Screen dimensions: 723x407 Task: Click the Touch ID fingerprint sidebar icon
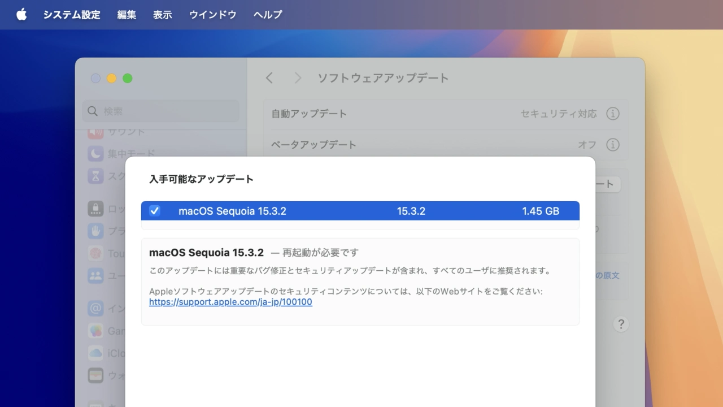(x=95, y=253)
